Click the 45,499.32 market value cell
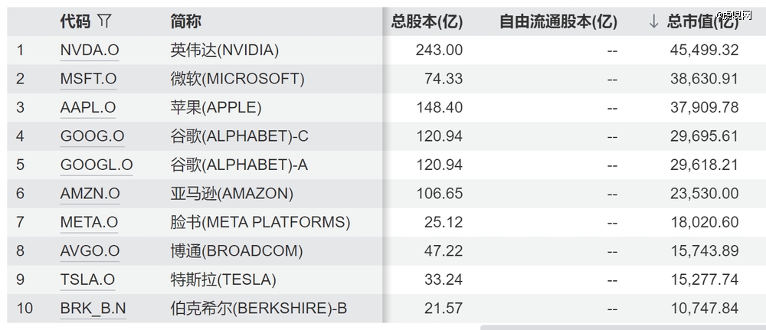Screen dimensions: 766x330 [704, 50]
